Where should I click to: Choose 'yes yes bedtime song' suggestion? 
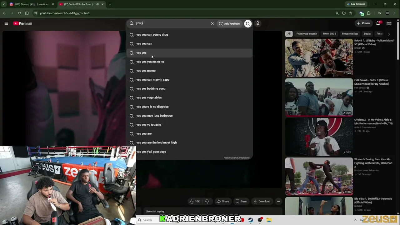[x=189, y=89]
